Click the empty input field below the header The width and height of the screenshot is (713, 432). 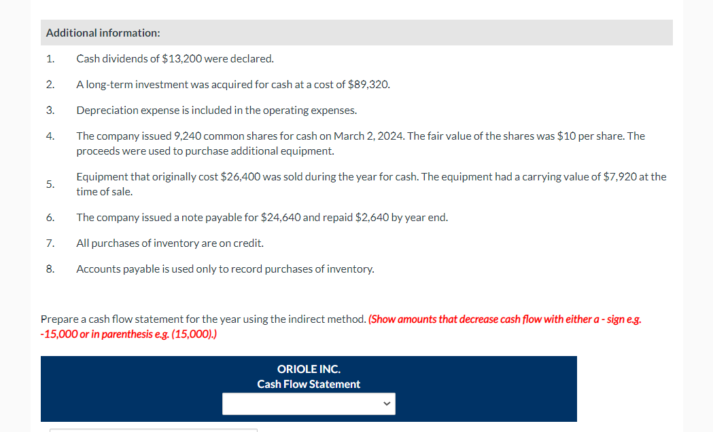click(x=299, y=403)
